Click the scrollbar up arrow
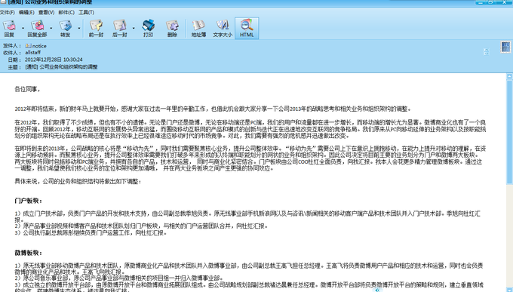513x292 pixels. (x=509, y=77)
